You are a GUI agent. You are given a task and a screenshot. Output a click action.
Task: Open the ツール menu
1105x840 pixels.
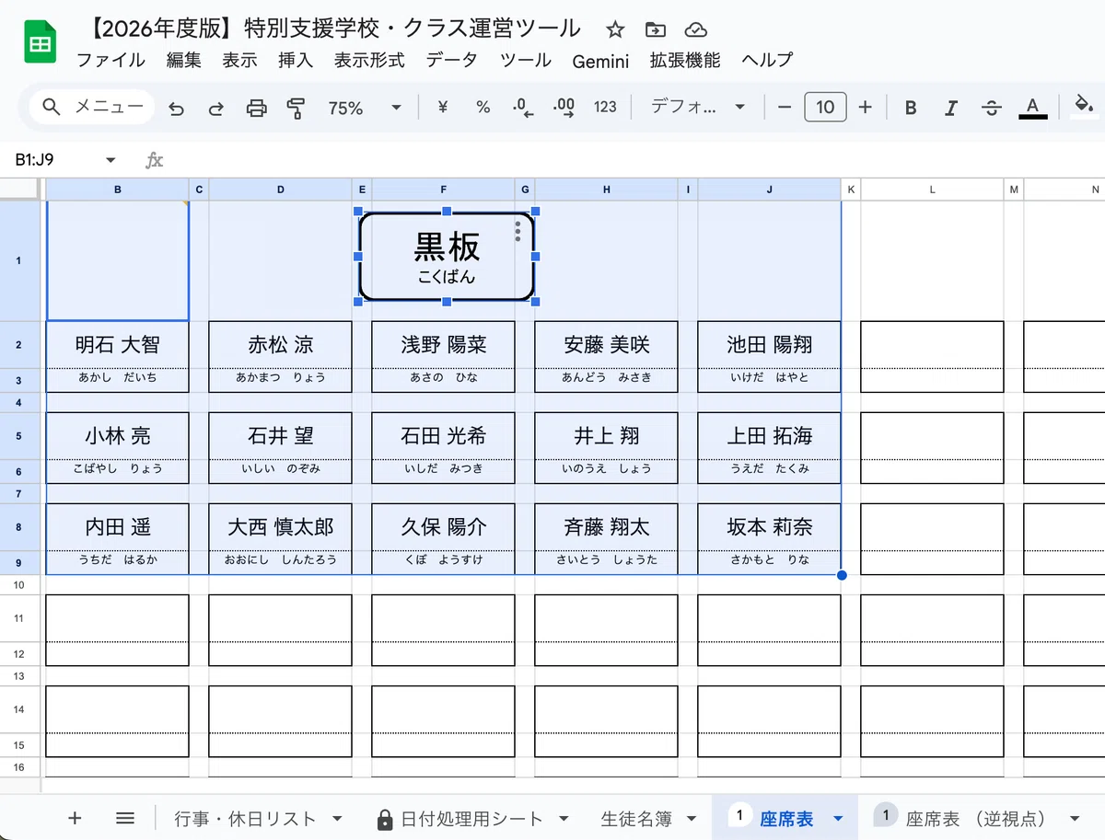click(x=526, y=61)
